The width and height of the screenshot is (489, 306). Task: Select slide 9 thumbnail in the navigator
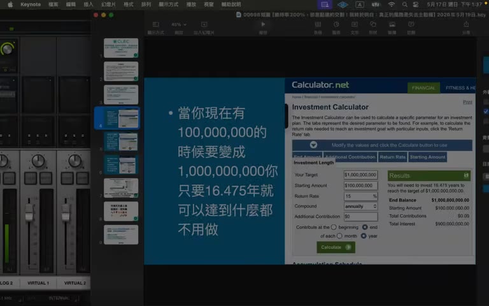[121, 235]
